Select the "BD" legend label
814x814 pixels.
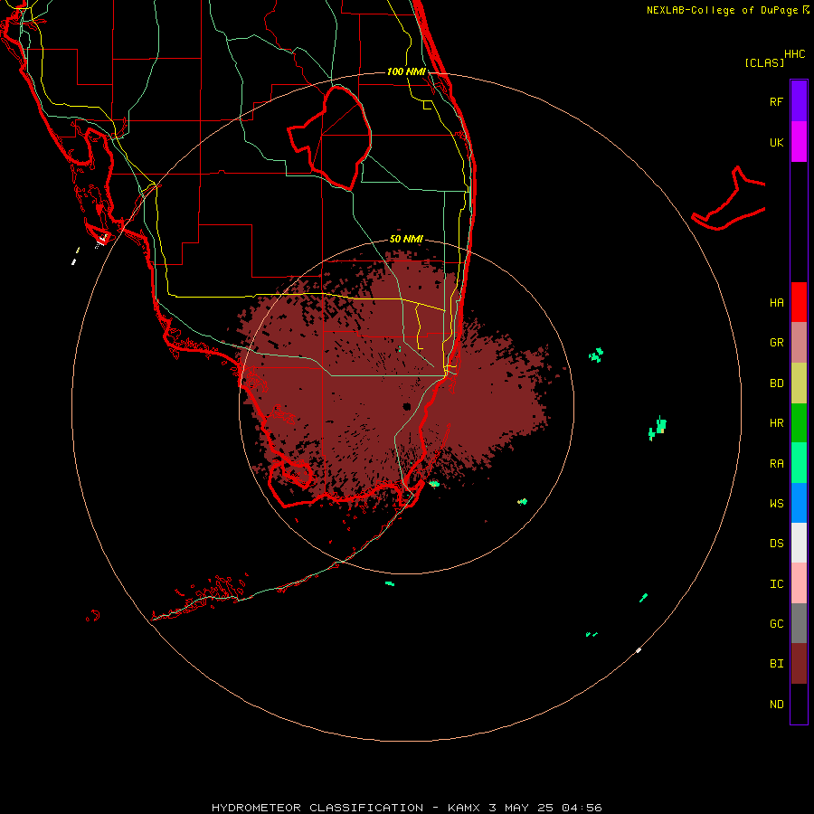tap(776, 383)
